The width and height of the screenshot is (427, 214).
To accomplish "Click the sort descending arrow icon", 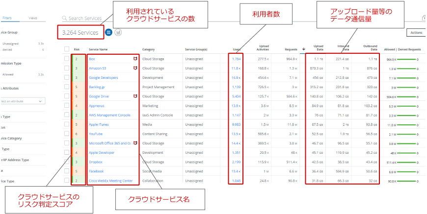I will 304,49.
